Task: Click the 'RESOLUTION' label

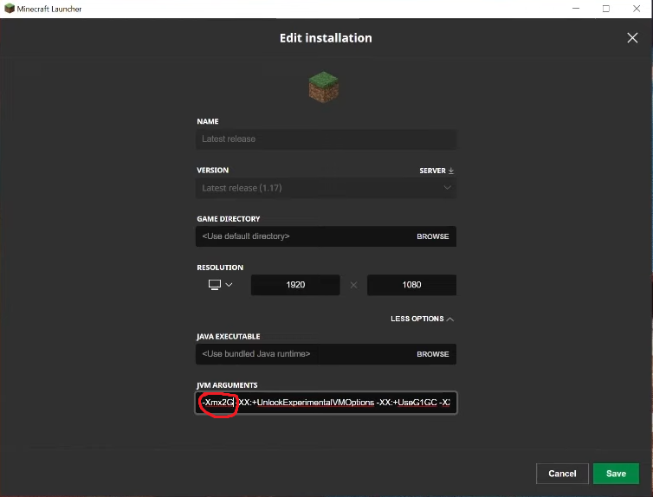Action: (x=220, y=268)
